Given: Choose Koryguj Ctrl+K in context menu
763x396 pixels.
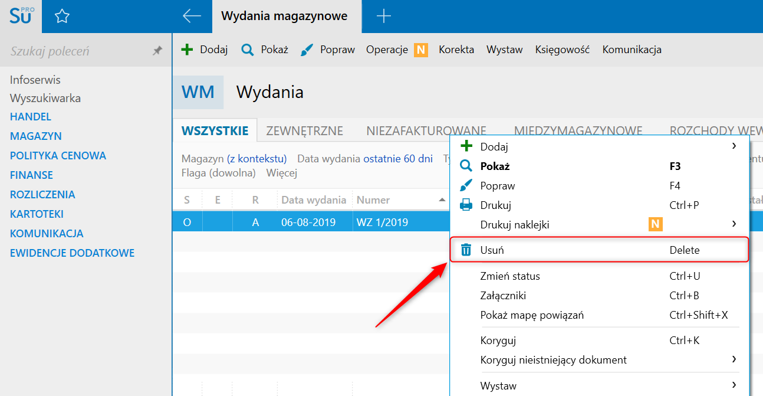Looking at the screenshot, I should pyautogui.click(x=600, y=340).
